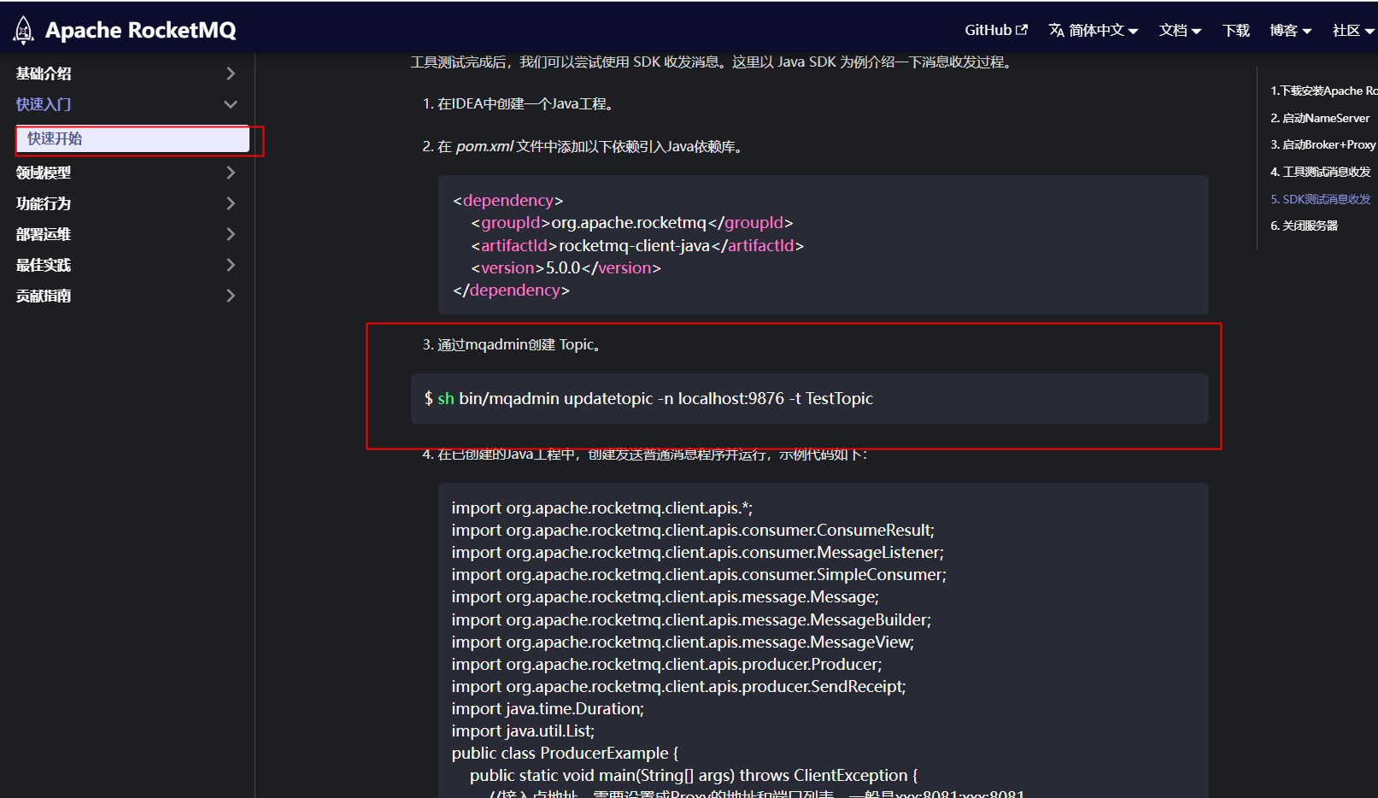The width and height of the screenshot is (1378, 798).
Task: Collapse the 快速入门 sidebar chevron
Action: pos(231,104)
